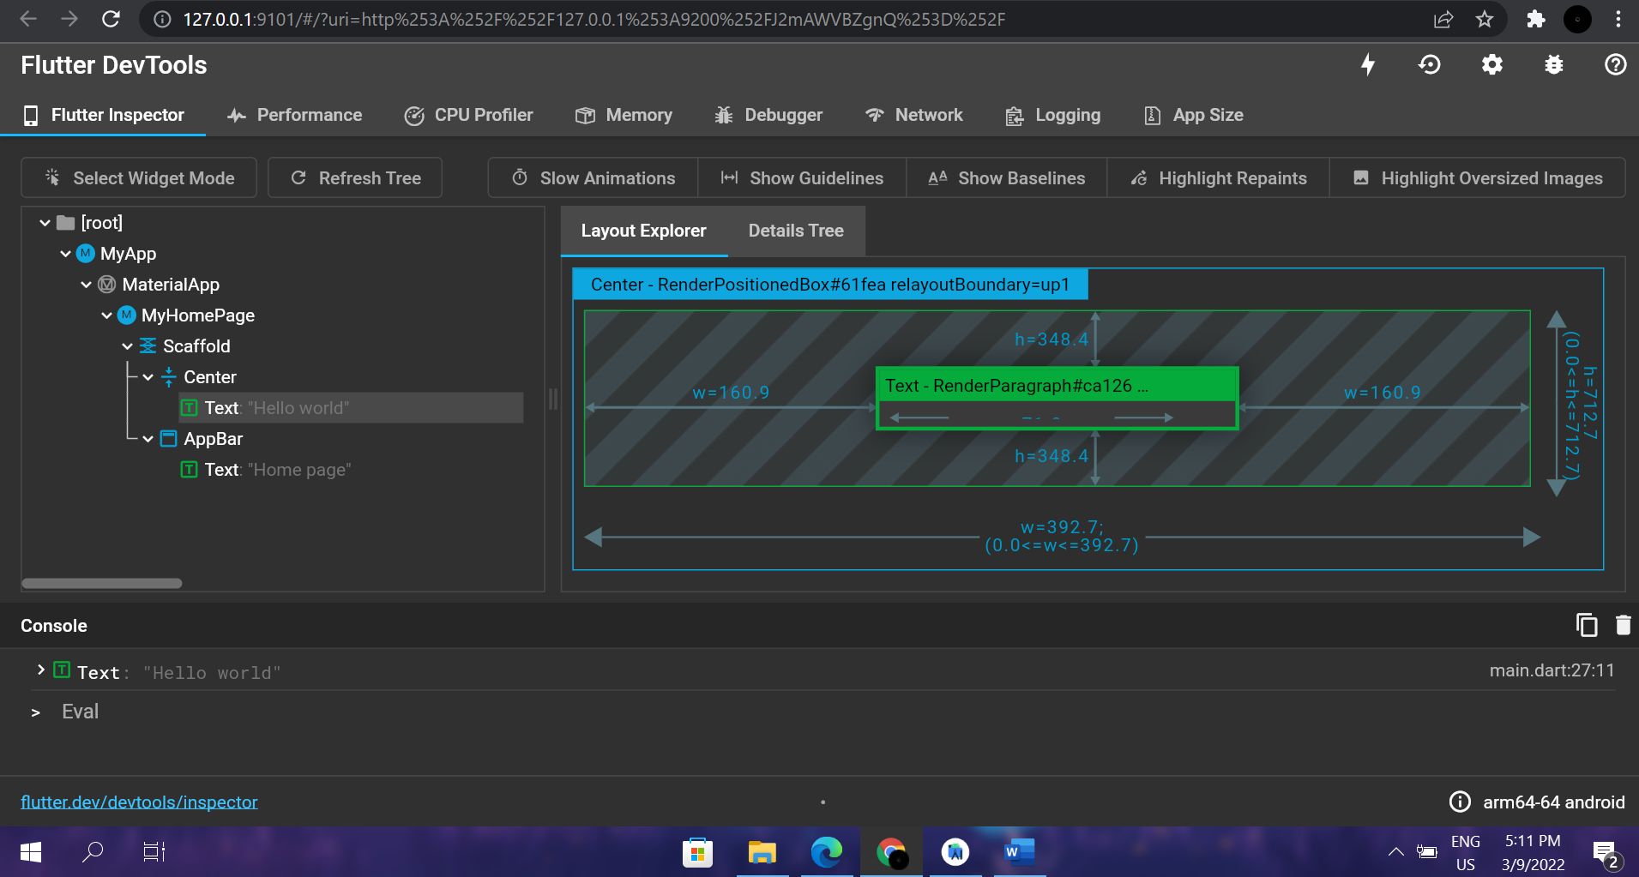Collapse the AppBar tree node

(x=148, y=439)
